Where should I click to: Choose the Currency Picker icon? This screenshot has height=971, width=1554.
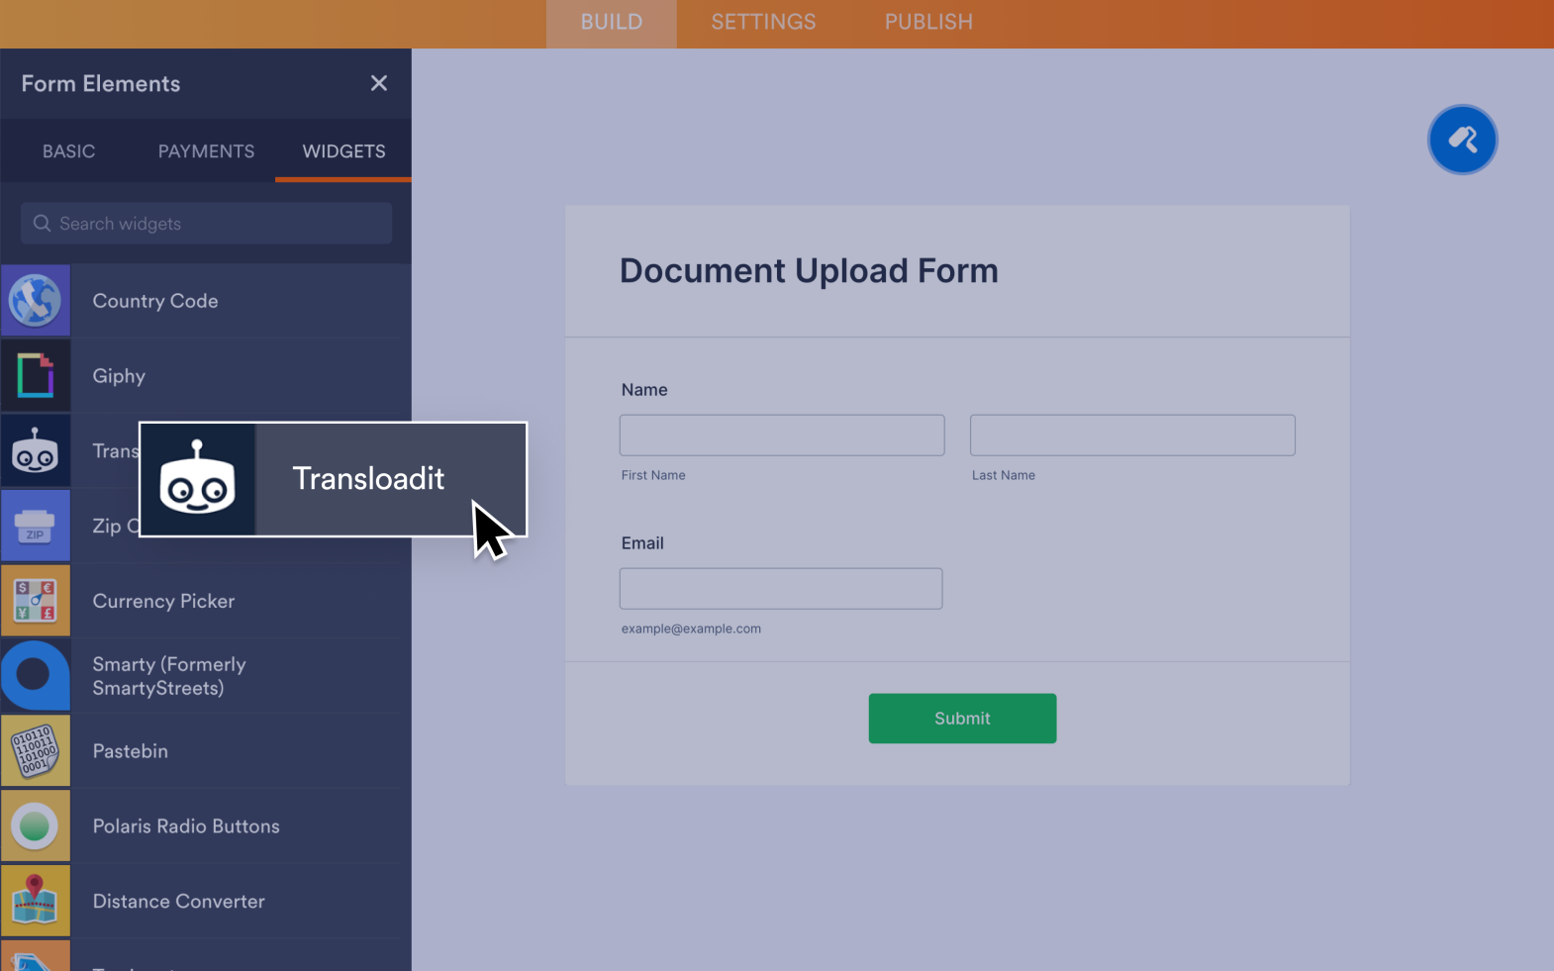[36, 601]
